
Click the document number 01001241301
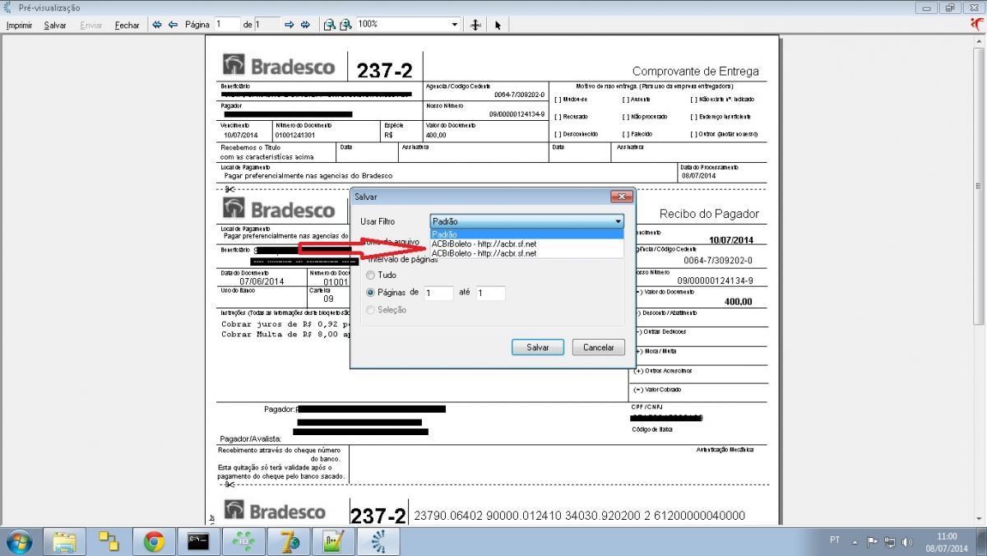(x=295, y=134)
